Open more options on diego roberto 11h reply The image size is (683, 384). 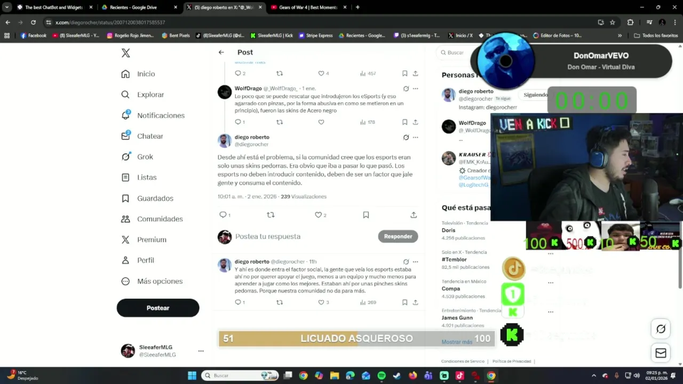tap(415, 262)
